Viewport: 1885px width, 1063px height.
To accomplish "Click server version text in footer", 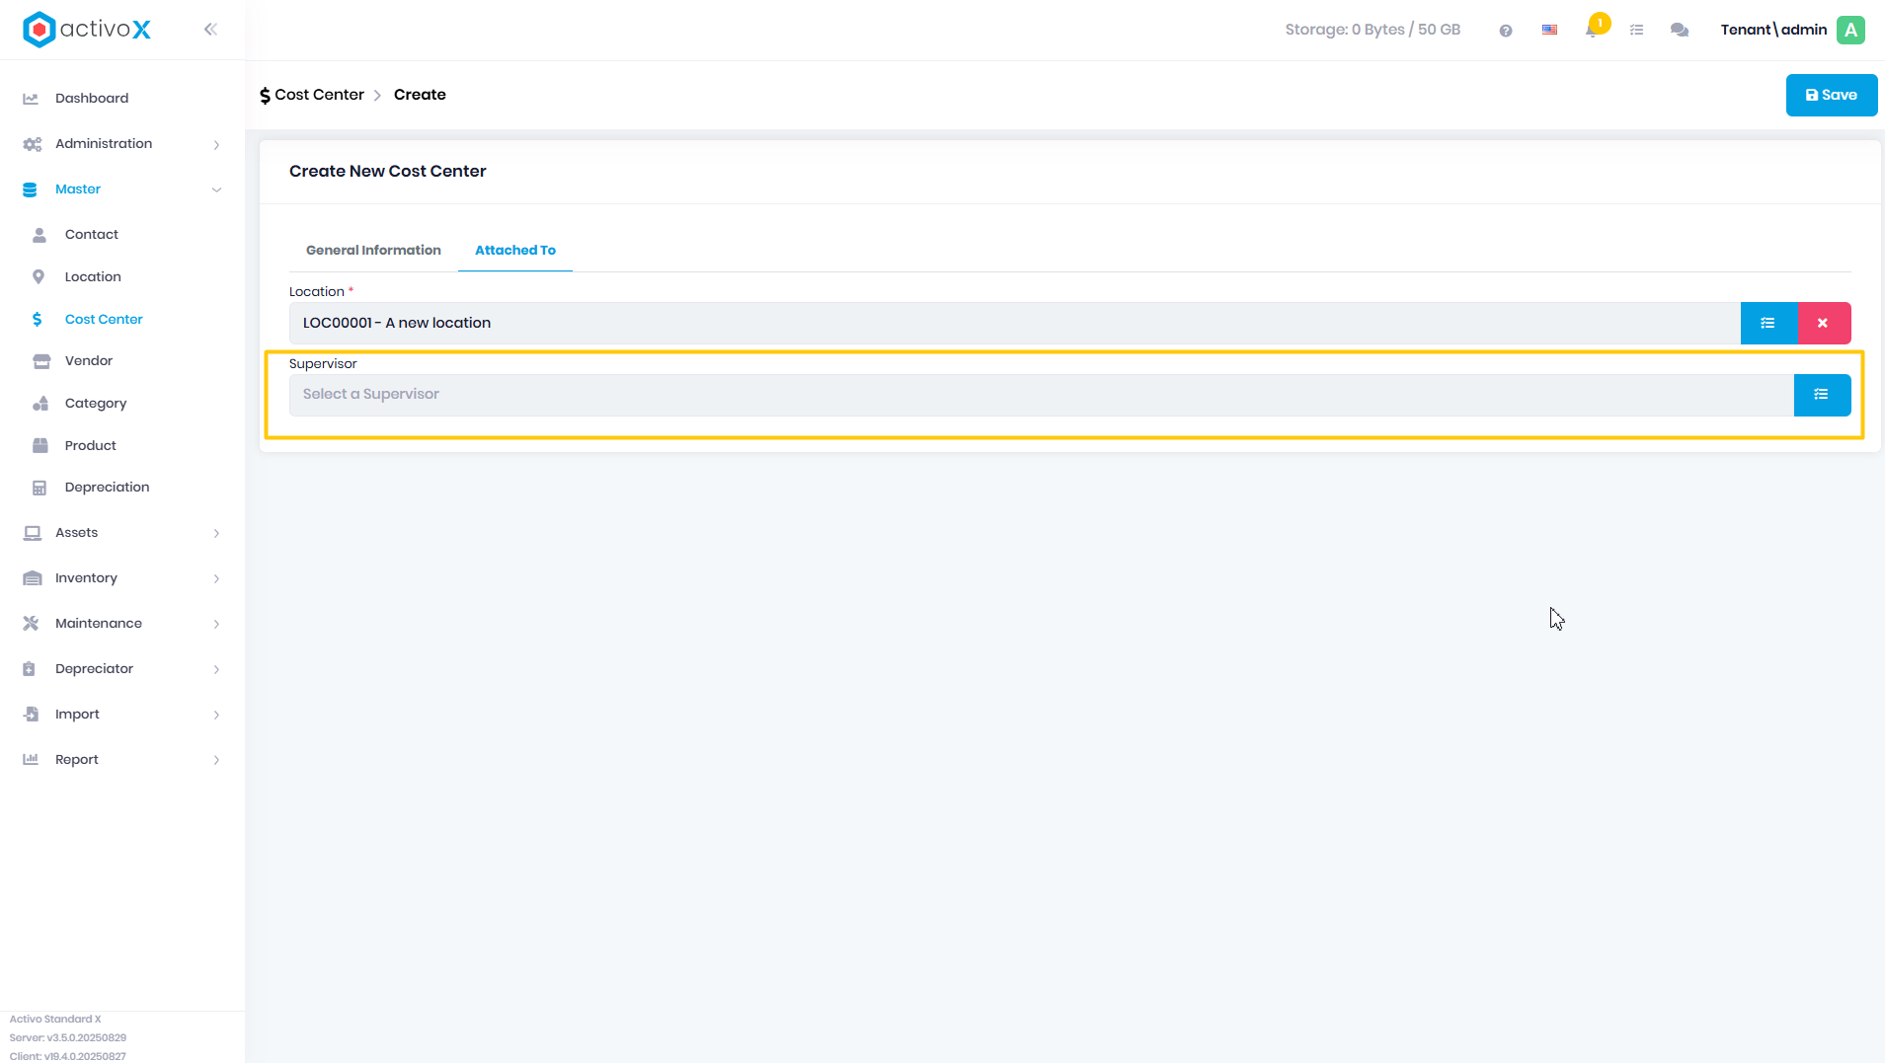I will coord(68,1038).
